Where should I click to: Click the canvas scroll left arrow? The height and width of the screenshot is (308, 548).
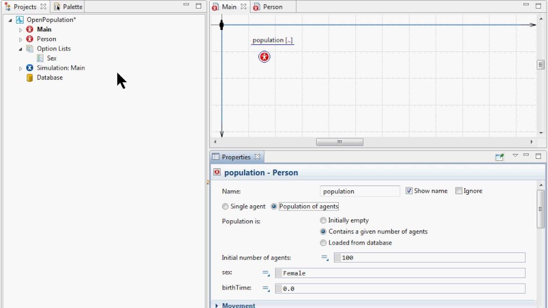coord(215,142)
